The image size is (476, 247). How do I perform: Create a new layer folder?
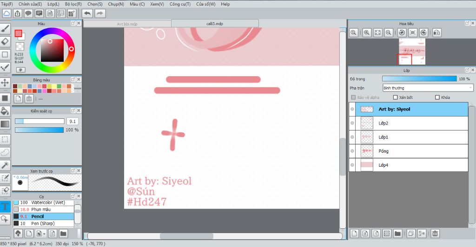pos(398,234)
